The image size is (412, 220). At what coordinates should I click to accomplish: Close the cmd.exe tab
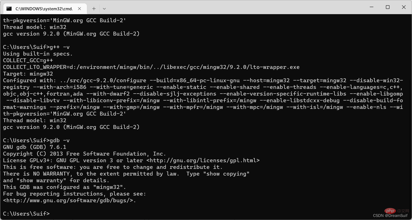tap(79, 9)
